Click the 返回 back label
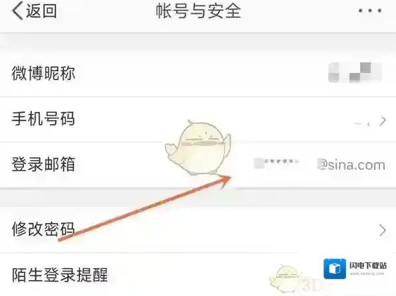The width and height of the screenshot is (396, 296). (x=41, y=11)
